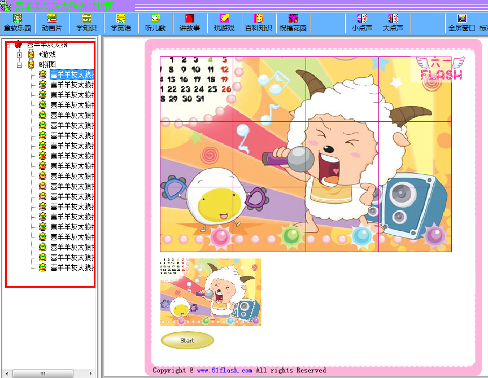Click the Start button
Image resolution: width=488 pixels, height=378 pixels.
point(188,340)
